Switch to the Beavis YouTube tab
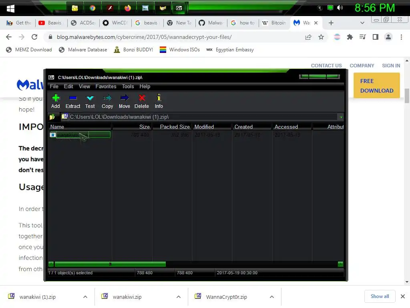This screenshot has height=308, width=410. tap(50, 23)
